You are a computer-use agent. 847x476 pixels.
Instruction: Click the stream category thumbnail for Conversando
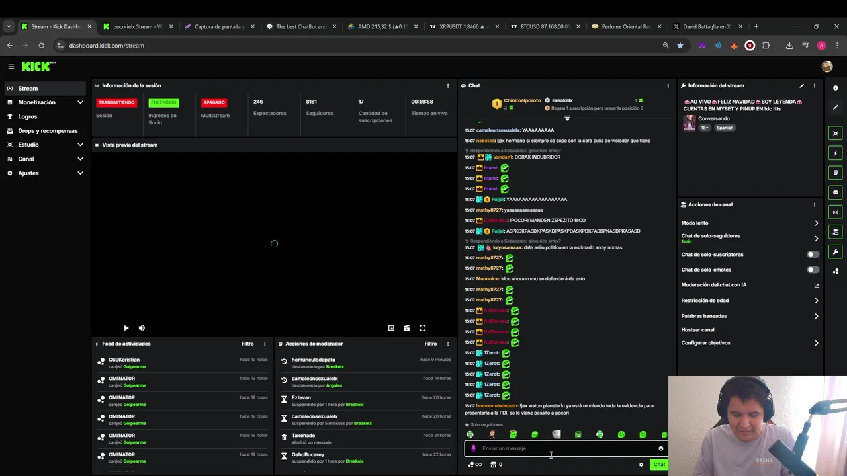(689, 123)
